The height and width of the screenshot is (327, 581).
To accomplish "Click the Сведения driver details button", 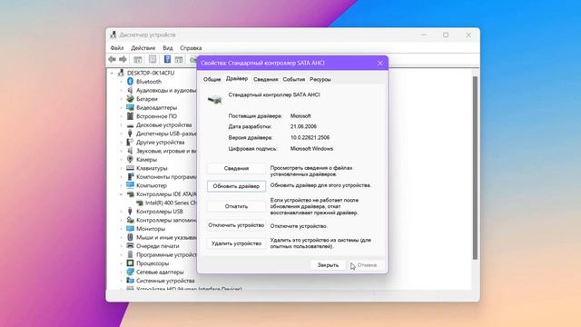I will (236, 168).
